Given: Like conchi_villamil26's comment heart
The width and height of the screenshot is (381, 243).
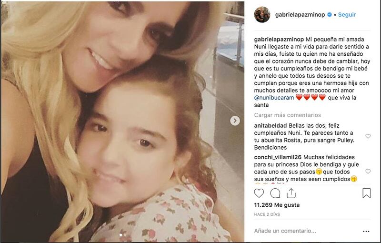Looking at the screenshot, I should click(368, 172).
